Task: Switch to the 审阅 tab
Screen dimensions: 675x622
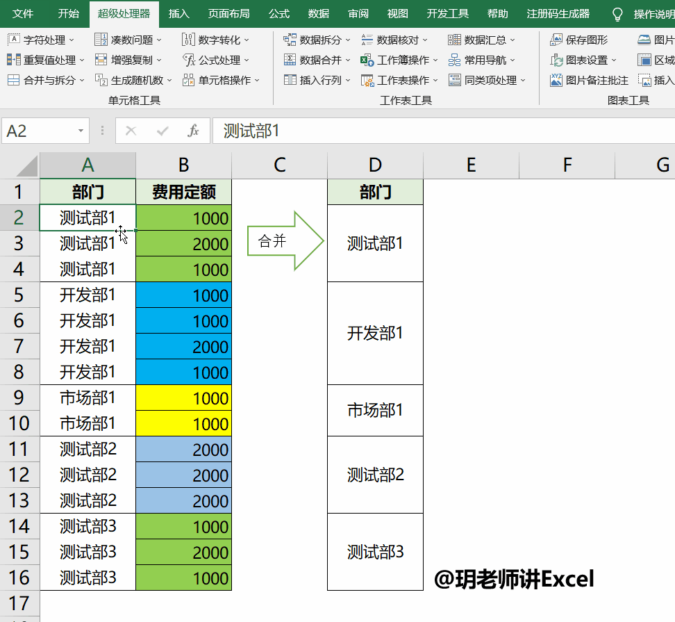Action: pos(358,14)
